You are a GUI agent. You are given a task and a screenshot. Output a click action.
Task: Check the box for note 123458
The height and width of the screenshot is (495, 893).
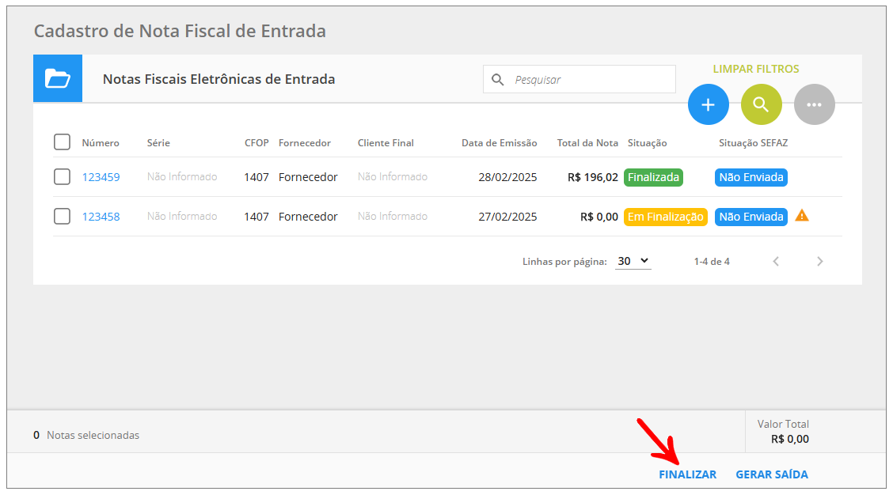(x=62, y=216)
